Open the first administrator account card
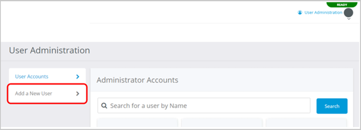Screen dimensions: 361x130 click(x=137, y=123)
